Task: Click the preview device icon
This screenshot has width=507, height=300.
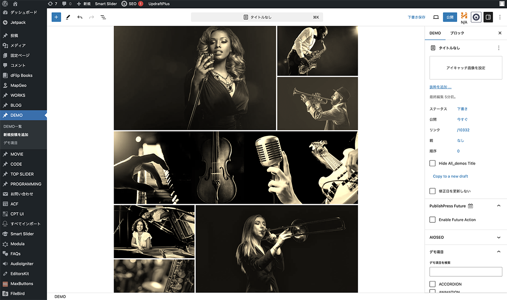Action: coord(436,17)
